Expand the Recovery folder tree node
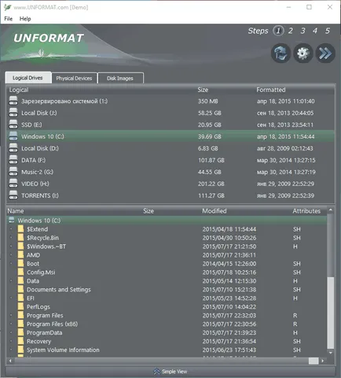The width and height of the screenshot is (341, 378). 11,341
